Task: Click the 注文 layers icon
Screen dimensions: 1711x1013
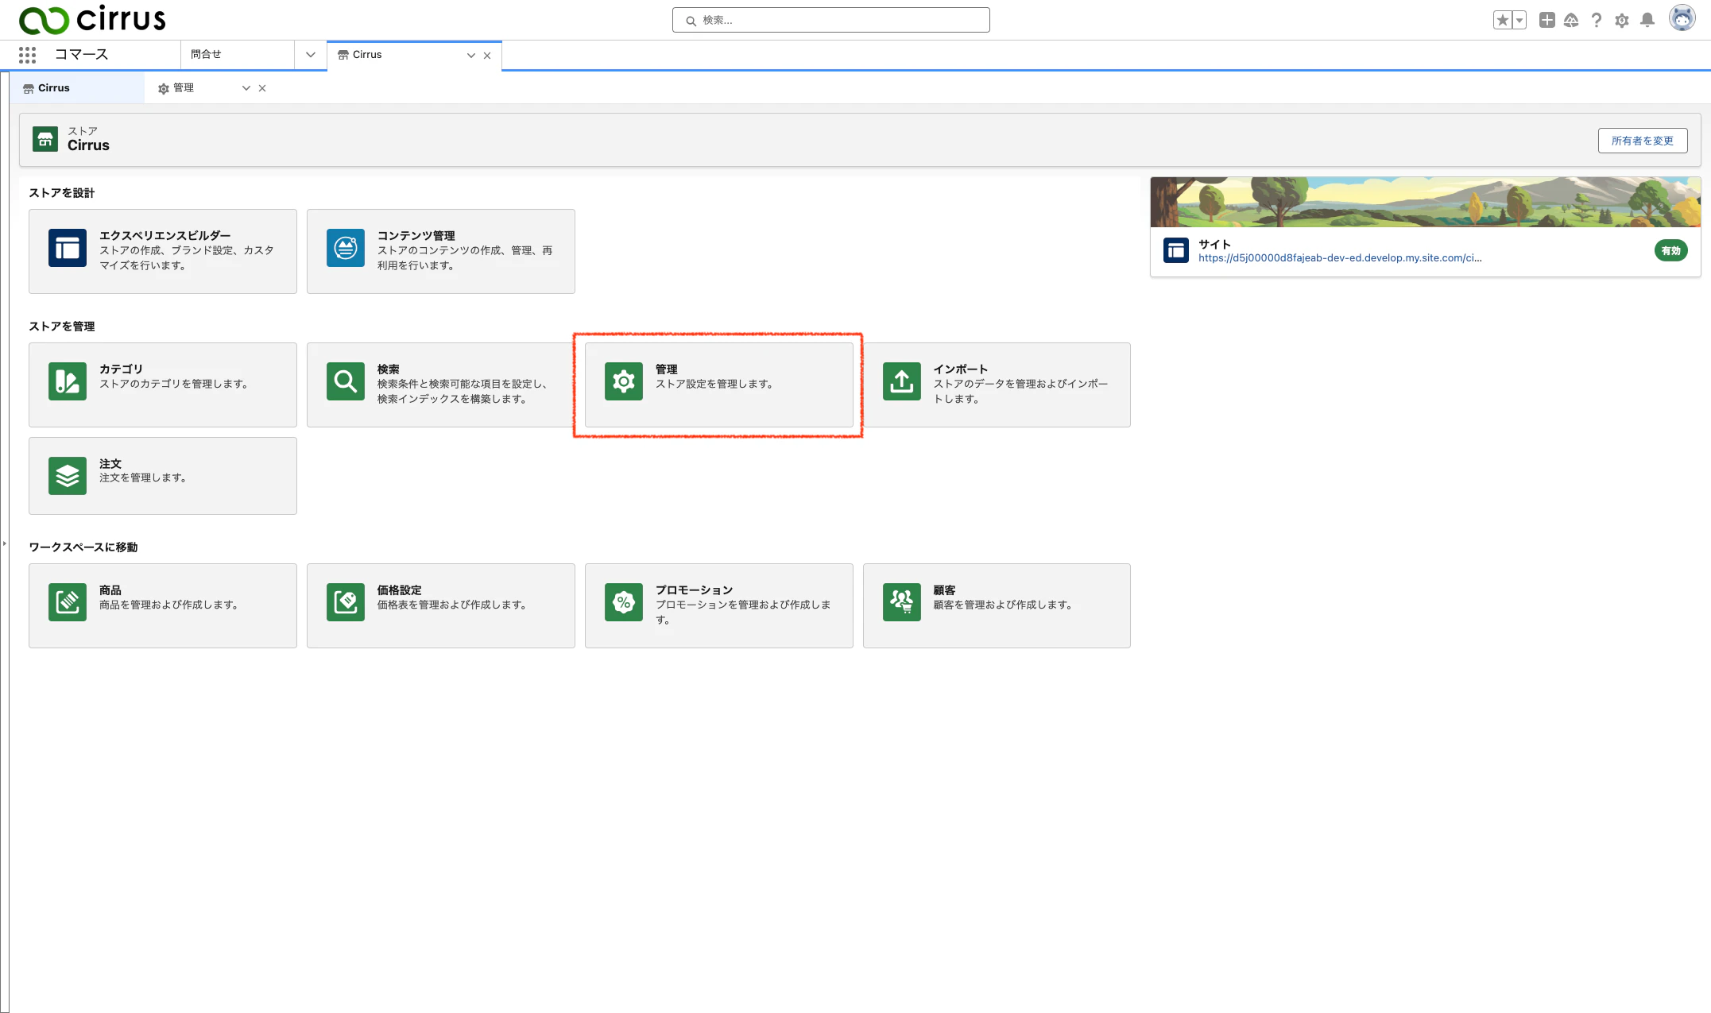Action: coord(68,476)
